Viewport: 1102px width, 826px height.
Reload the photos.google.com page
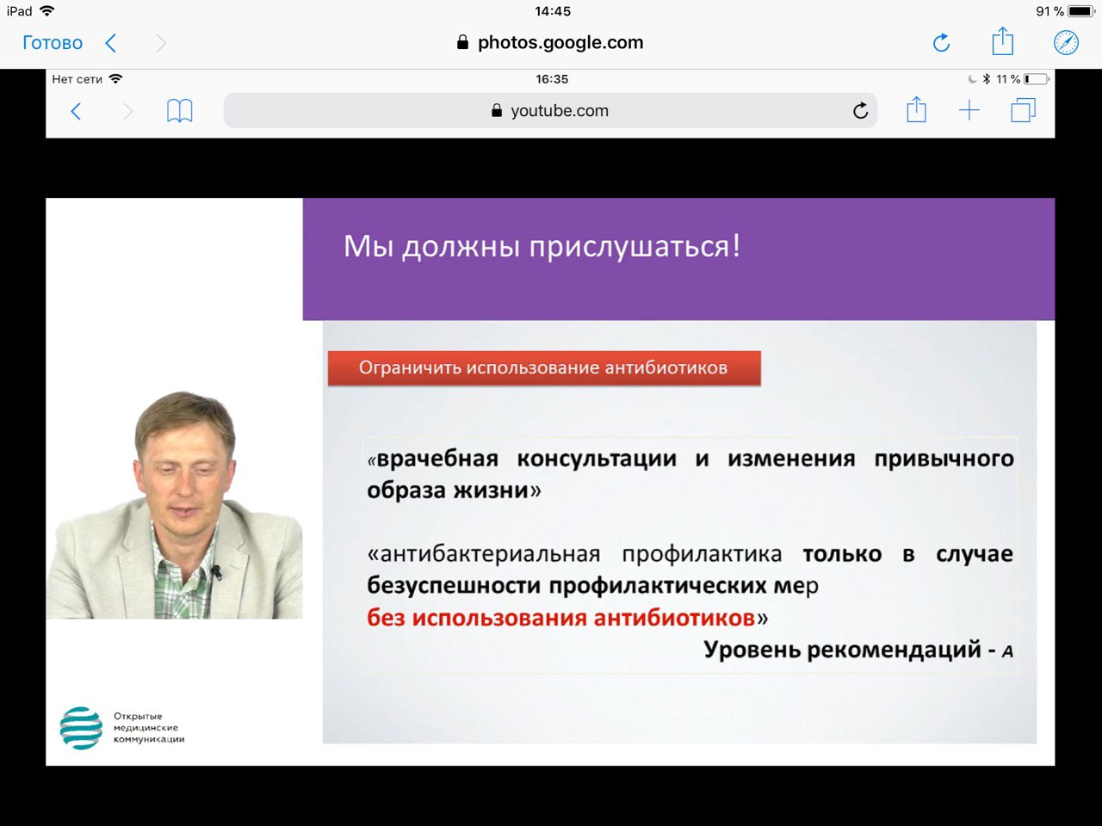coord(941,42)
